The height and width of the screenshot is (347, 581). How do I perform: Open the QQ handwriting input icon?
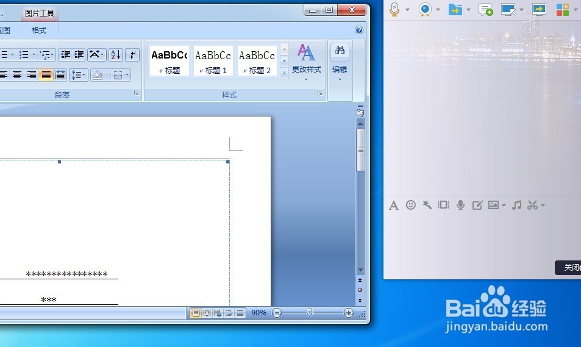click(477, 205)
